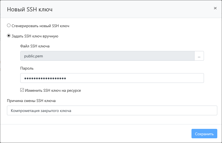Click the masked password dots
The width and height of the screenshot is (222, 143).
pos(45,78)
